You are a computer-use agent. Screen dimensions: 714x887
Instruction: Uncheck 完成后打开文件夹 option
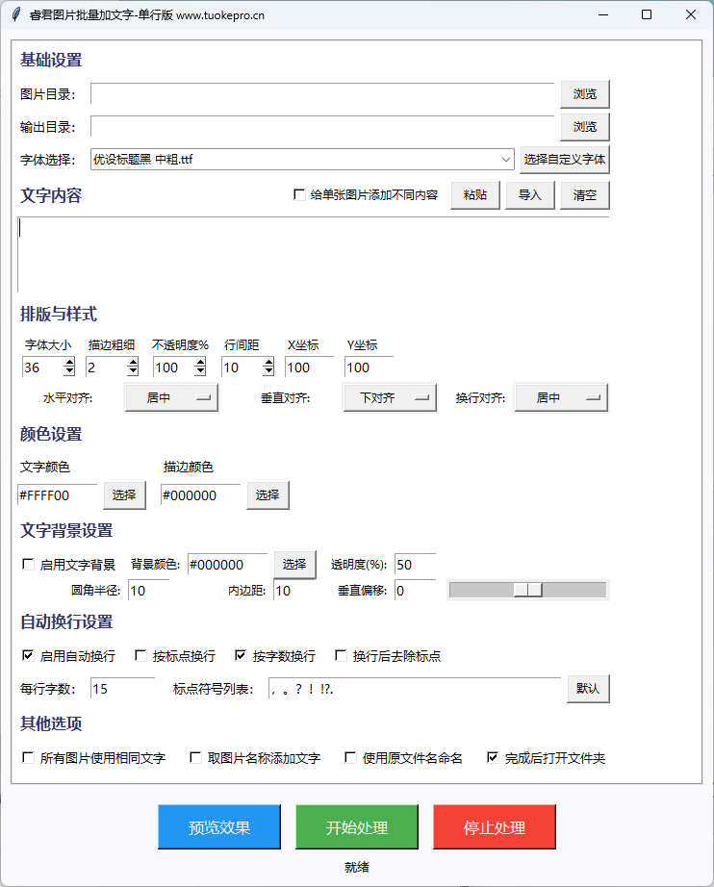pos(494,758)
